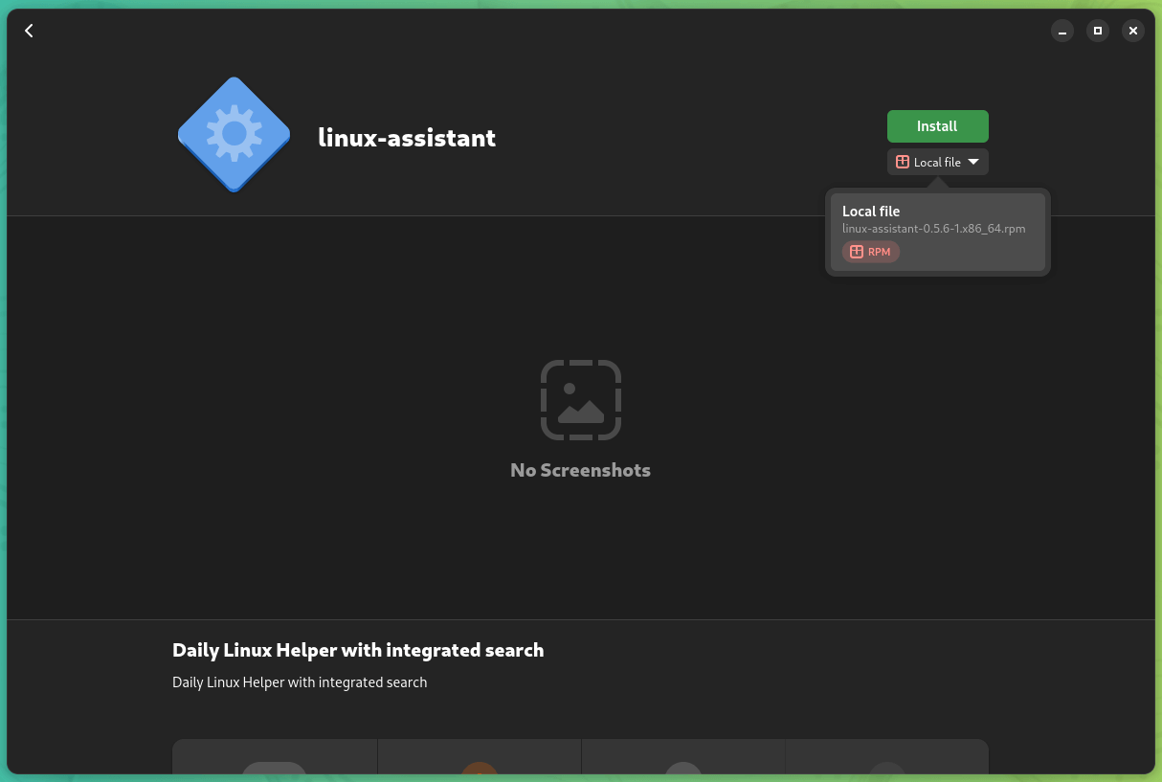Select the No Screenshots label text
The width and height of the screenshot is (1162, 782).
pos(580,470)
